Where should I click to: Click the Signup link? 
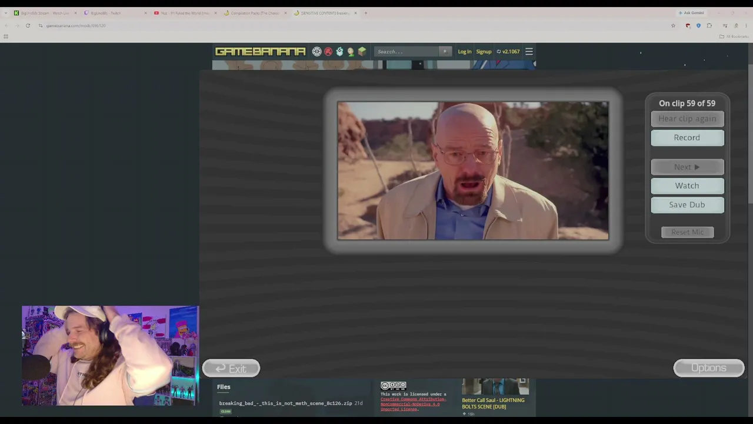484,52
